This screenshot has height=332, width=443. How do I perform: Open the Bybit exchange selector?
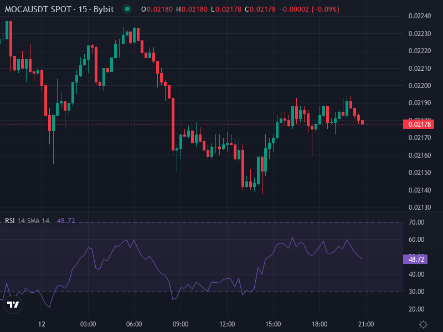103,9
